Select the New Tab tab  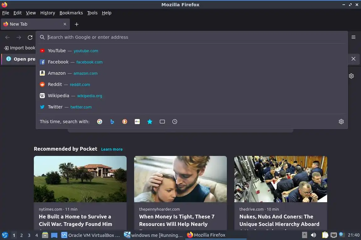pos(35,24)
